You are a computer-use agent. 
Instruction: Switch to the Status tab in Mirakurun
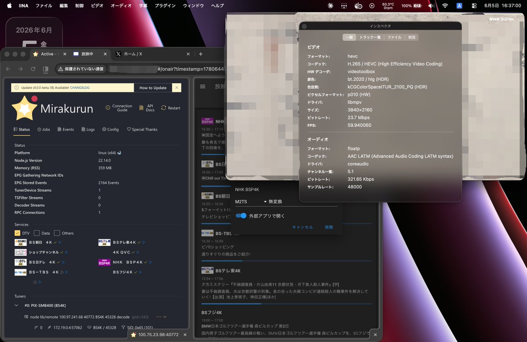click(x=22, y=130)
